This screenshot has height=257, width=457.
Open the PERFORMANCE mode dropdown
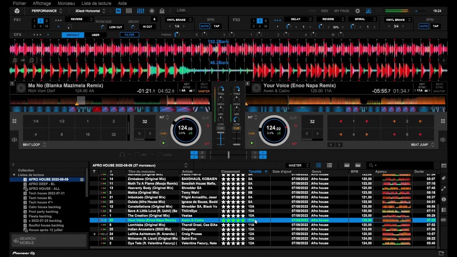click(x=47, y=11)
